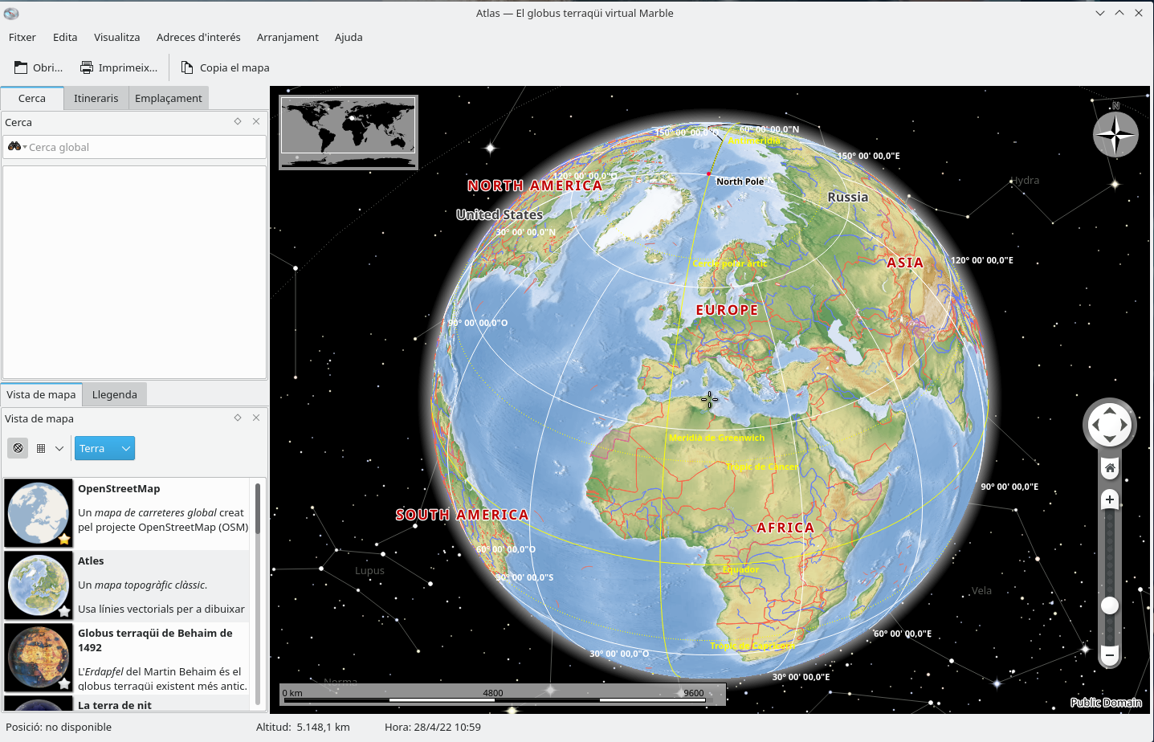The image size is (1154, 742).
Task: Click the AFRICA label on the globe
Action: coord(785,528)
